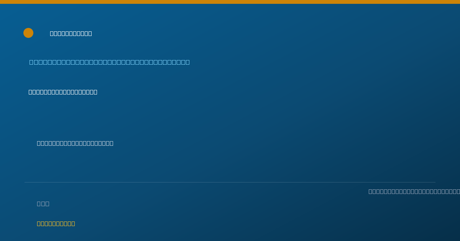460x241 pixels.
Task: Click the short gray three-character label
Action: [43, 204]
